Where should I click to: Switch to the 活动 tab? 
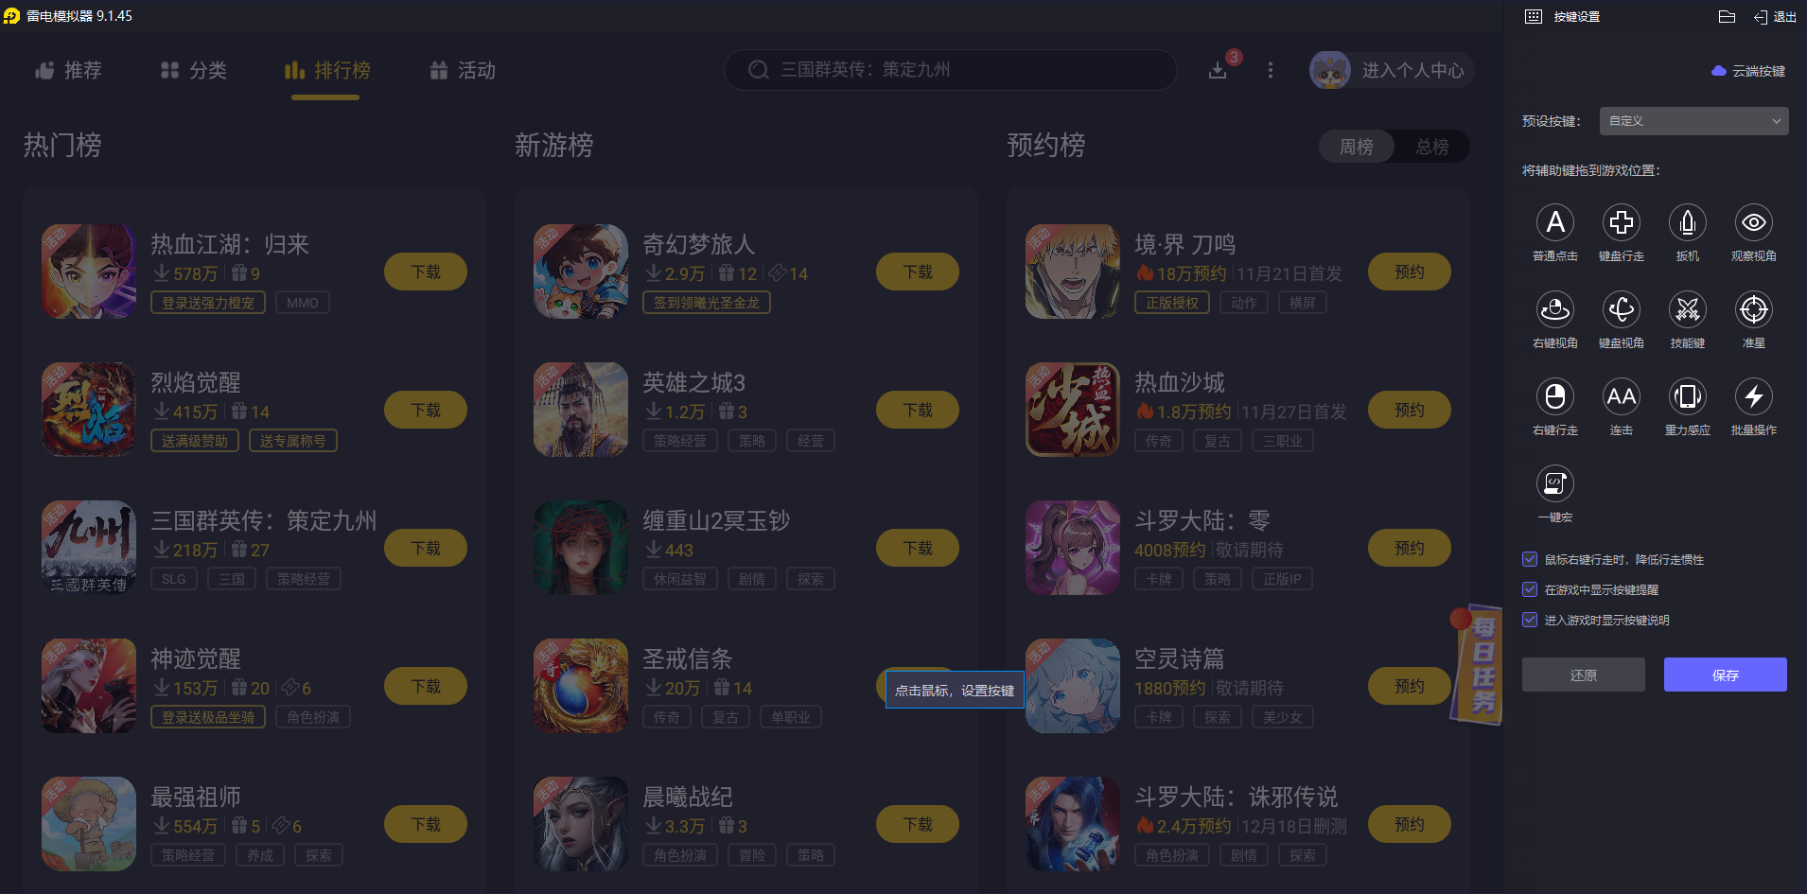tap(462, 70)
